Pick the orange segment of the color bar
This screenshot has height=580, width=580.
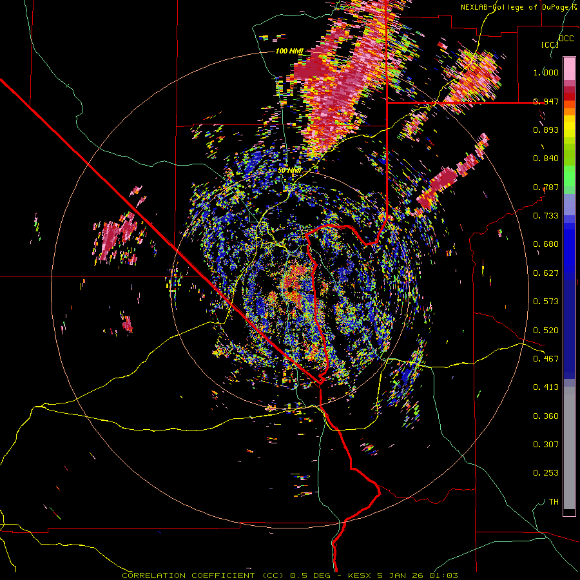[569, 111]
